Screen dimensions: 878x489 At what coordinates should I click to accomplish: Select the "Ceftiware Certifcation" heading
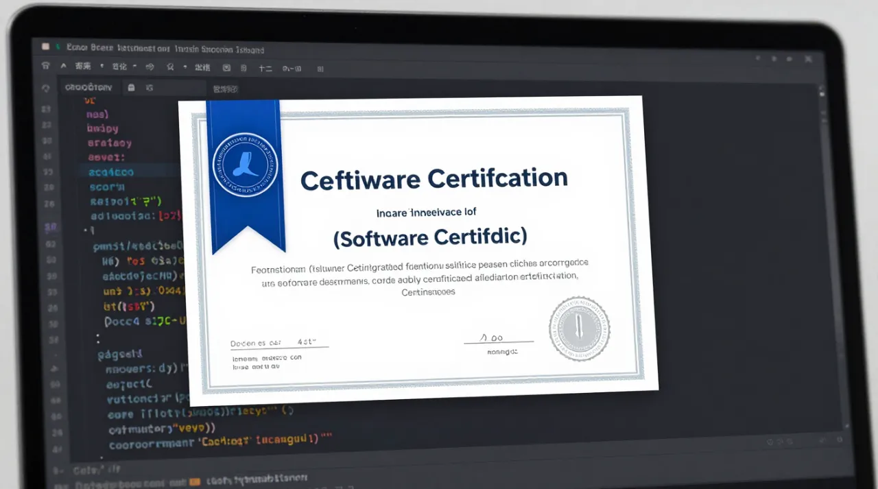pos(434,180)
